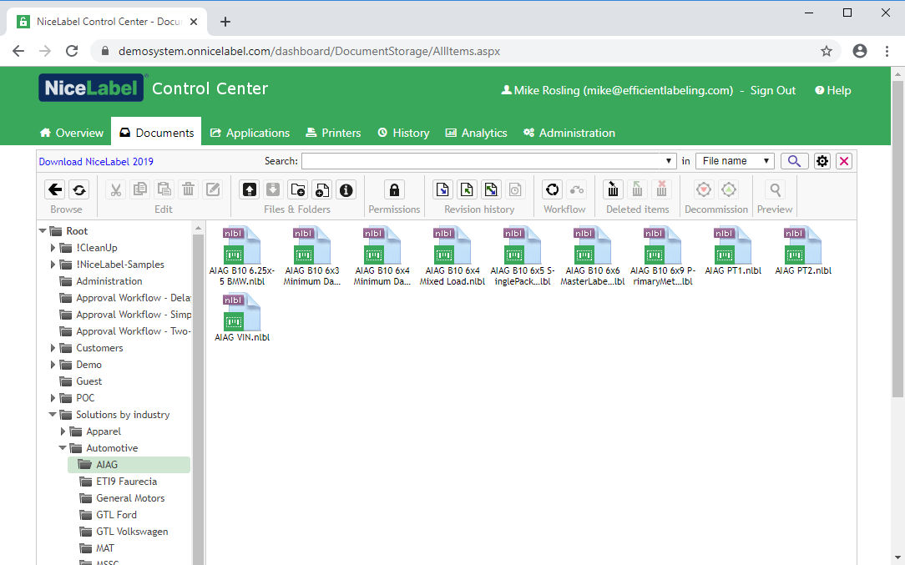This screenshot has height=565, width=905.
Task: Clear search using the red X button
Action: point(844,161)
